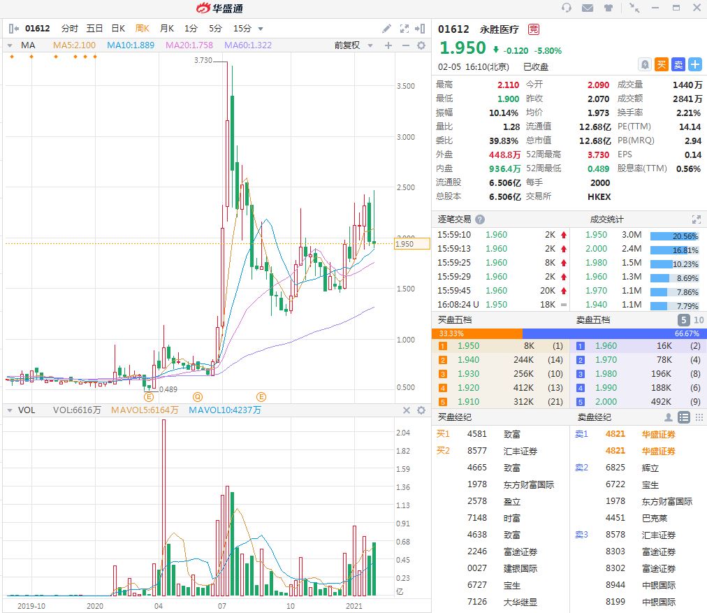The image size is (707, 613).
Task: Show 10 levels of order book
Action: (x=699, y=320)
